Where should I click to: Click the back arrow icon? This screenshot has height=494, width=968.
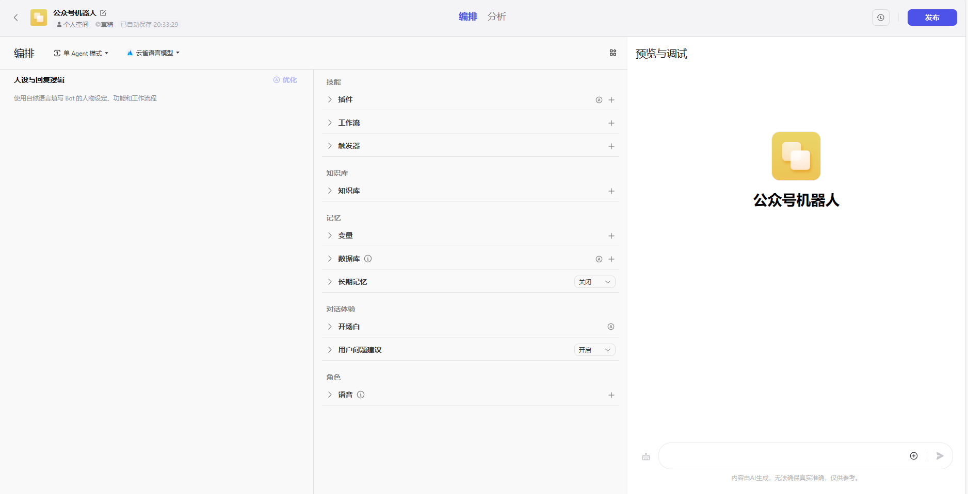(16, 18)
